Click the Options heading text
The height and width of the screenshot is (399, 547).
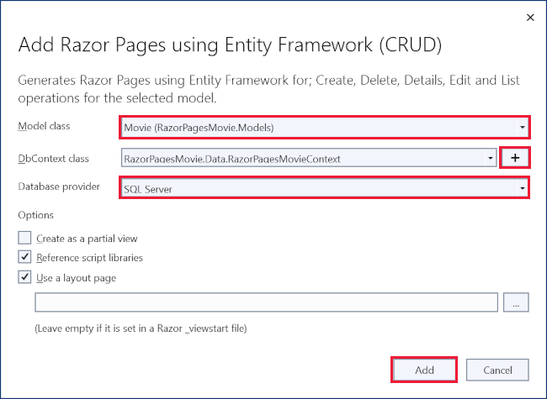click(x=36, y=215)
